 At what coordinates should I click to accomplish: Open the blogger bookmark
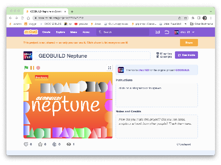click(31, 24)
